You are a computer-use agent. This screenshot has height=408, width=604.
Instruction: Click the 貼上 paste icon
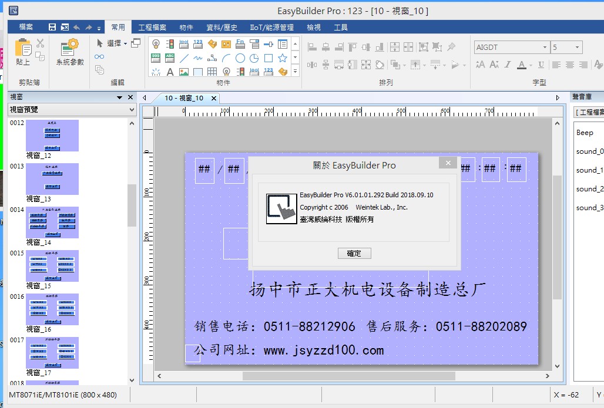click(x=23, y=52)
